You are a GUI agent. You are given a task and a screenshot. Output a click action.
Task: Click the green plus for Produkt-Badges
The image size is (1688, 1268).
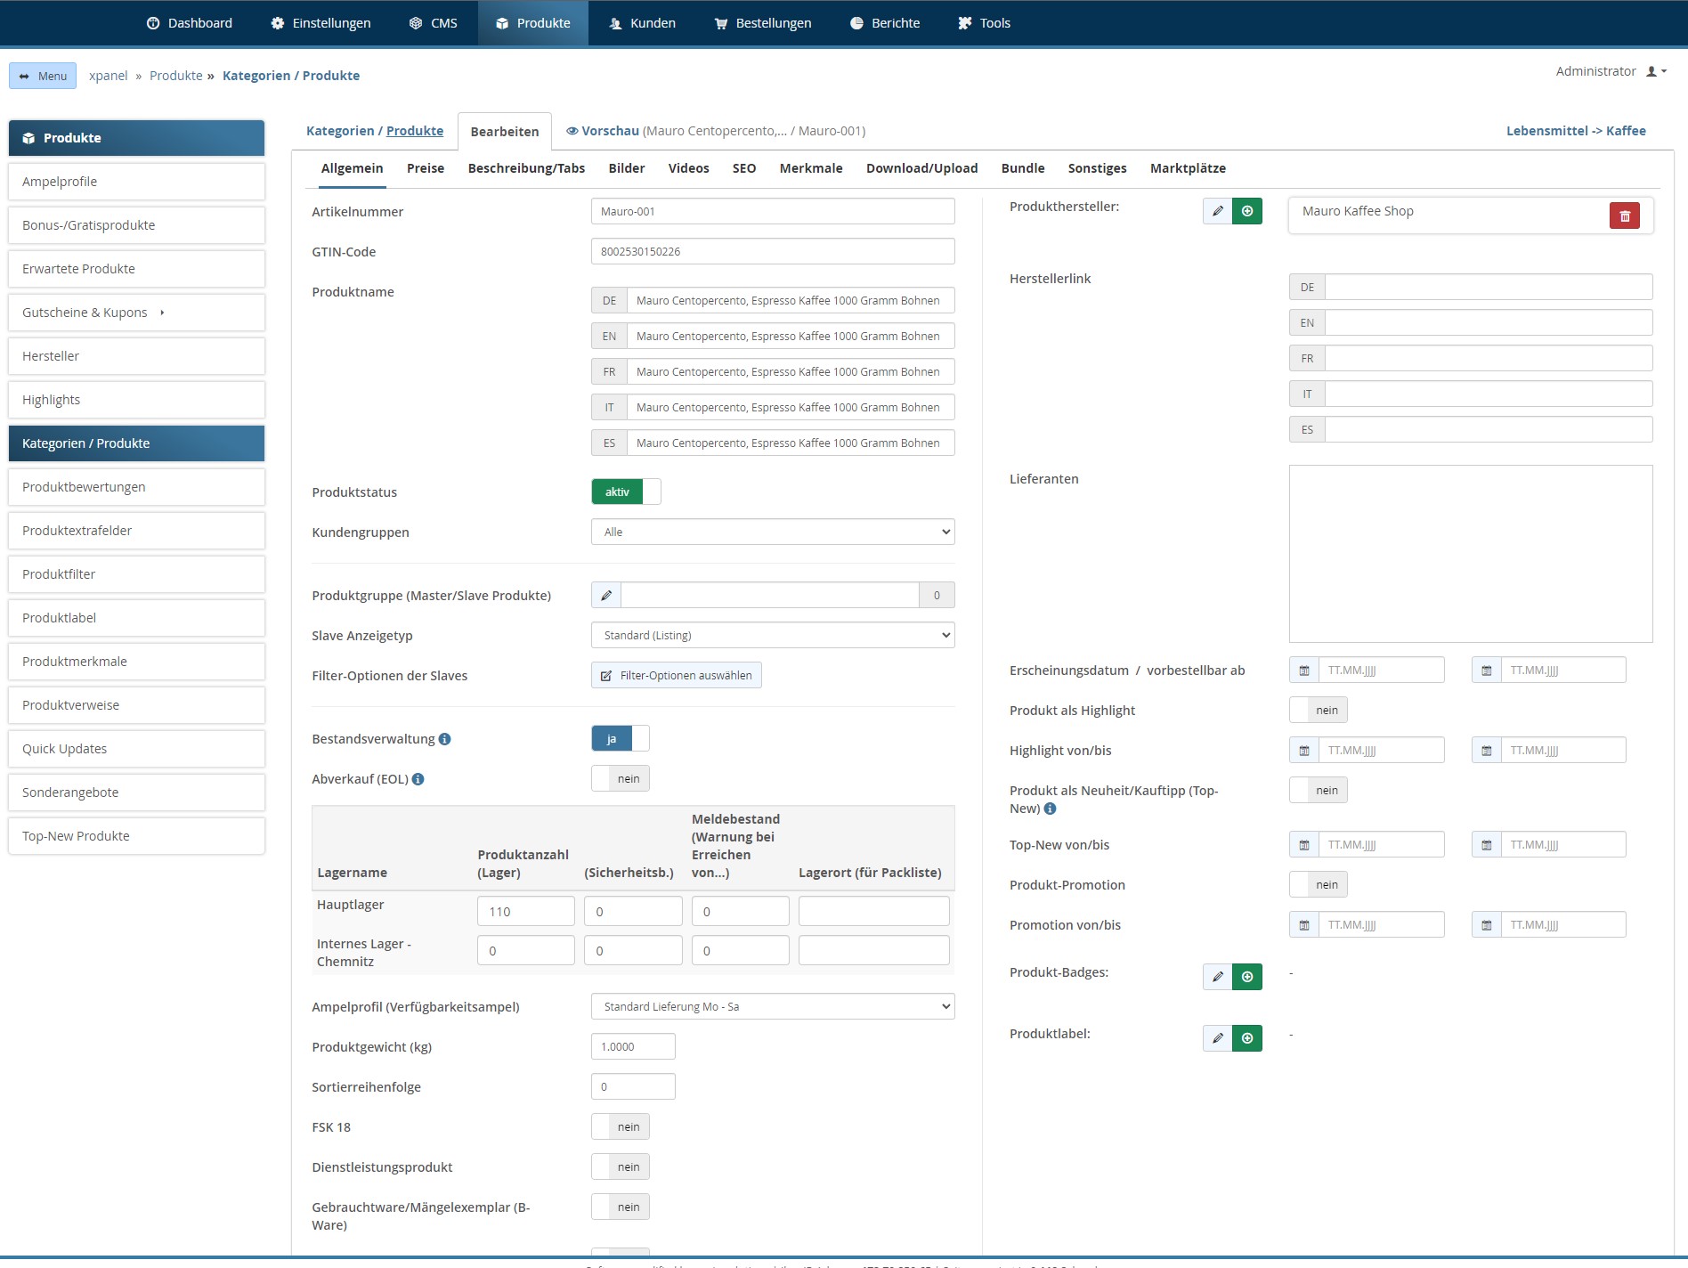coord(1247,977)
